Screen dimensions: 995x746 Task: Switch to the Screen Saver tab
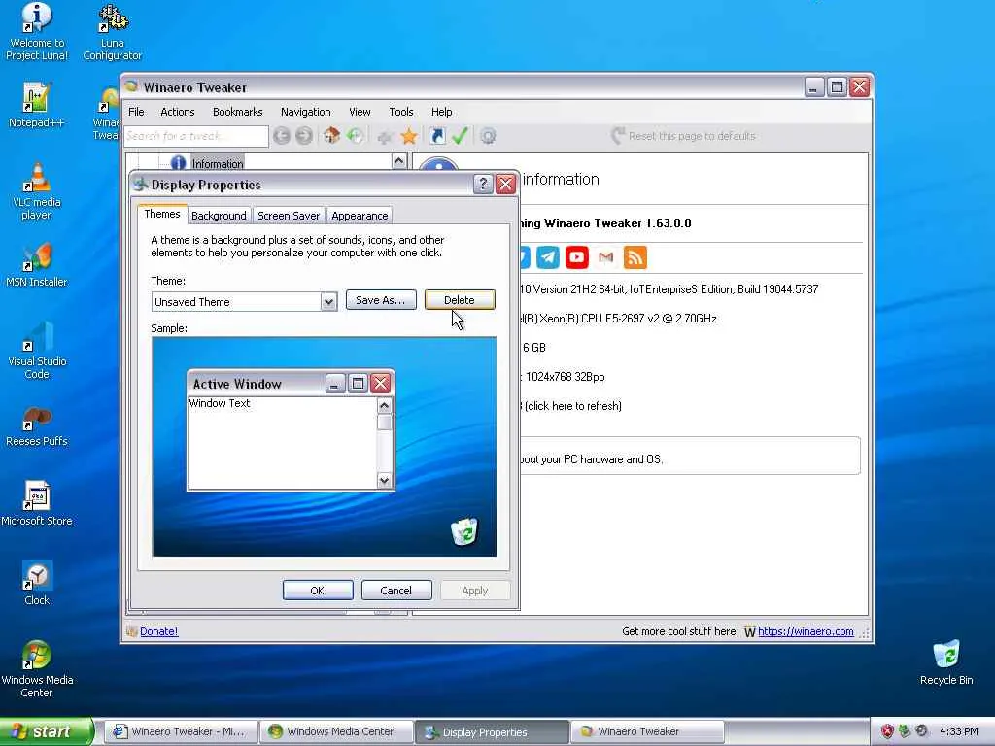point(289,216)
